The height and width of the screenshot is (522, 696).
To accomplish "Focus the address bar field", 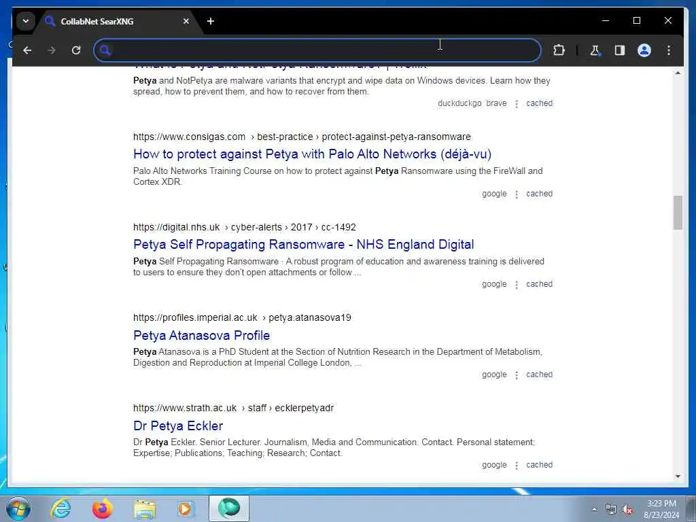I will point(317,50).
